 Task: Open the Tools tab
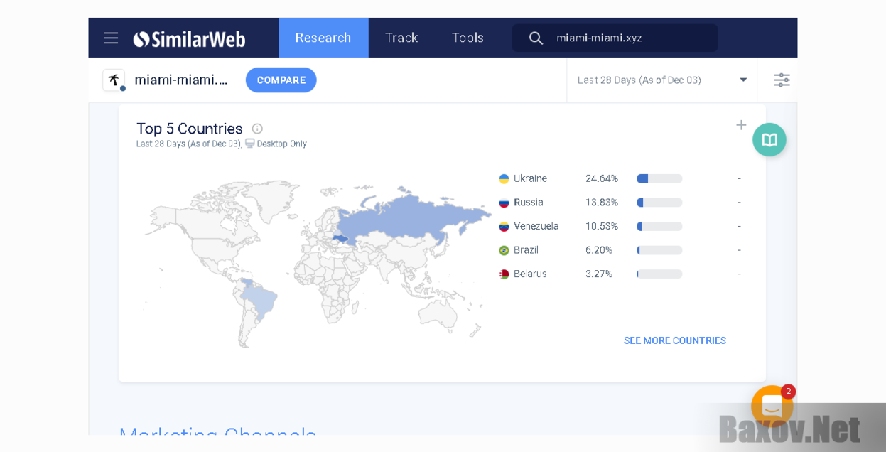tap(468, 38)
